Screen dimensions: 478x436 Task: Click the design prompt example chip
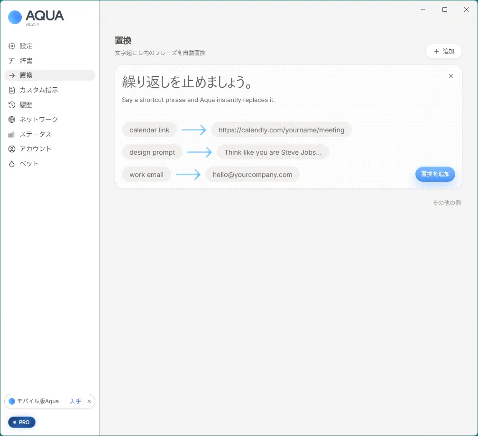(x=152, y=152)
